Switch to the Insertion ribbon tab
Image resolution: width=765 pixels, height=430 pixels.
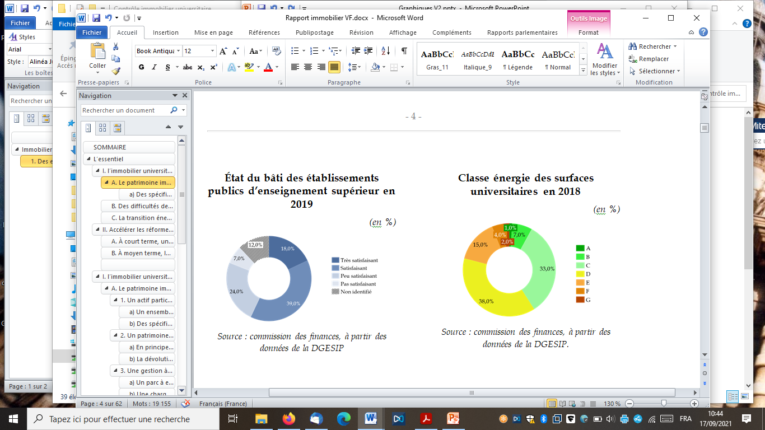[x=166, y=32]
